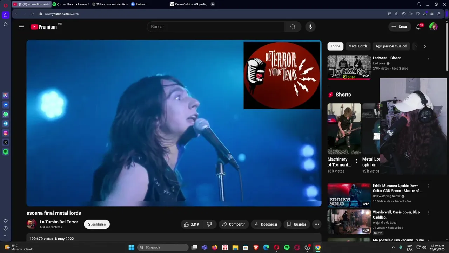This screenshot has width=449, height=253.
Task: Click the Descargar download button
Action: [x=266, y=224]
